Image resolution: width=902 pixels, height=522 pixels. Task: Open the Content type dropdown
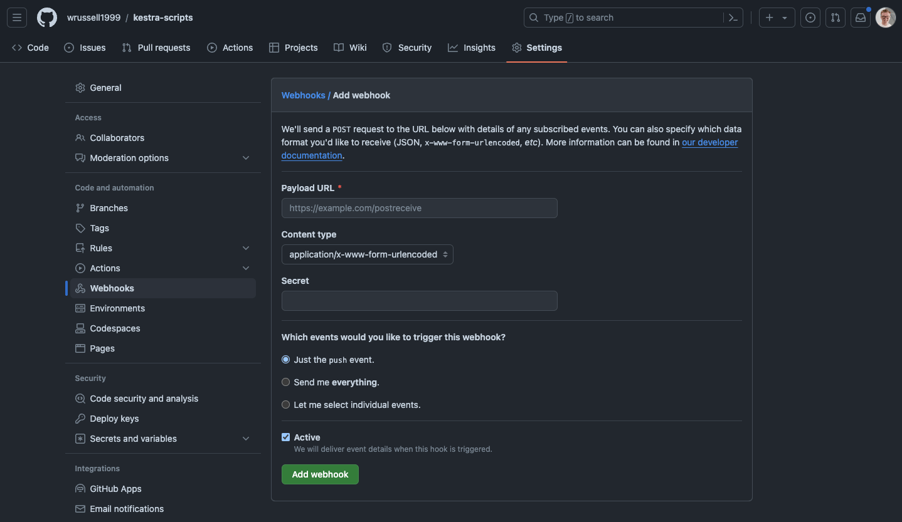coord(367,254)
